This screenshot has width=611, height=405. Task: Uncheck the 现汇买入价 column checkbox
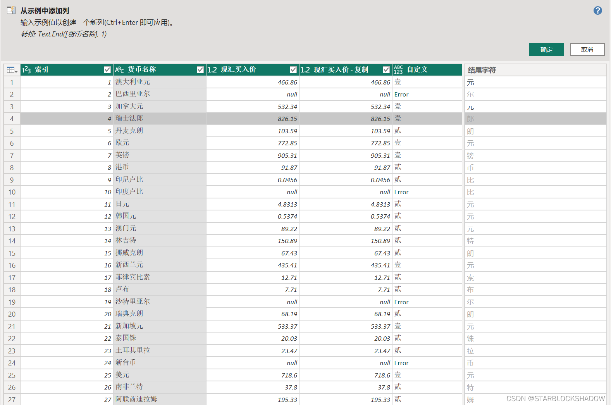coord(293,70)
